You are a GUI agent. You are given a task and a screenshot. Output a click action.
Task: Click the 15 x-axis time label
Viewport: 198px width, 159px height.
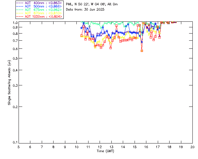[x=135, y=147]
